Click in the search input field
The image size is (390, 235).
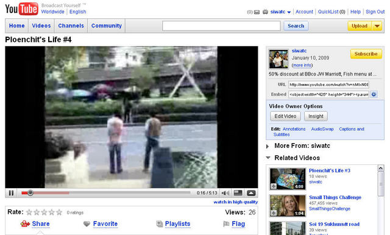221,26
